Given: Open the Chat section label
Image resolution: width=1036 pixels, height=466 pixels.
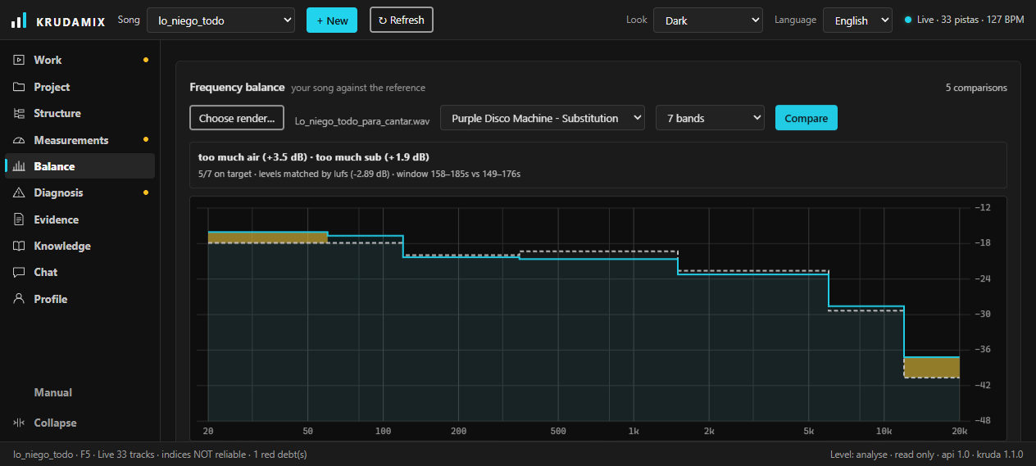Looking at the screenshot, I should click(x=46, y=272).
